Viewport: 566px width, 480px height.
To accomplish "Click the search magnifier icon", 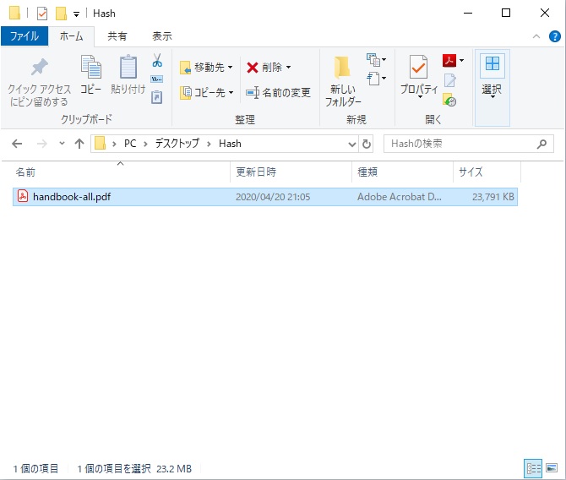I will [x=542, y=145].
